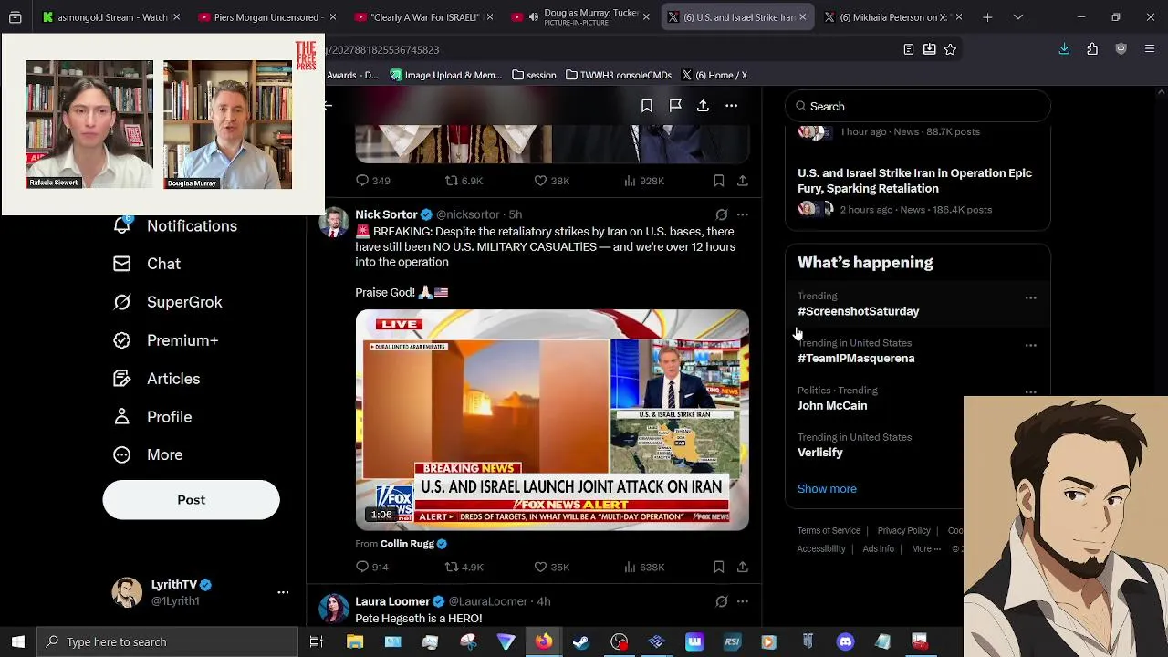
Task: View analytics showing 638K views
Action: 643,568
